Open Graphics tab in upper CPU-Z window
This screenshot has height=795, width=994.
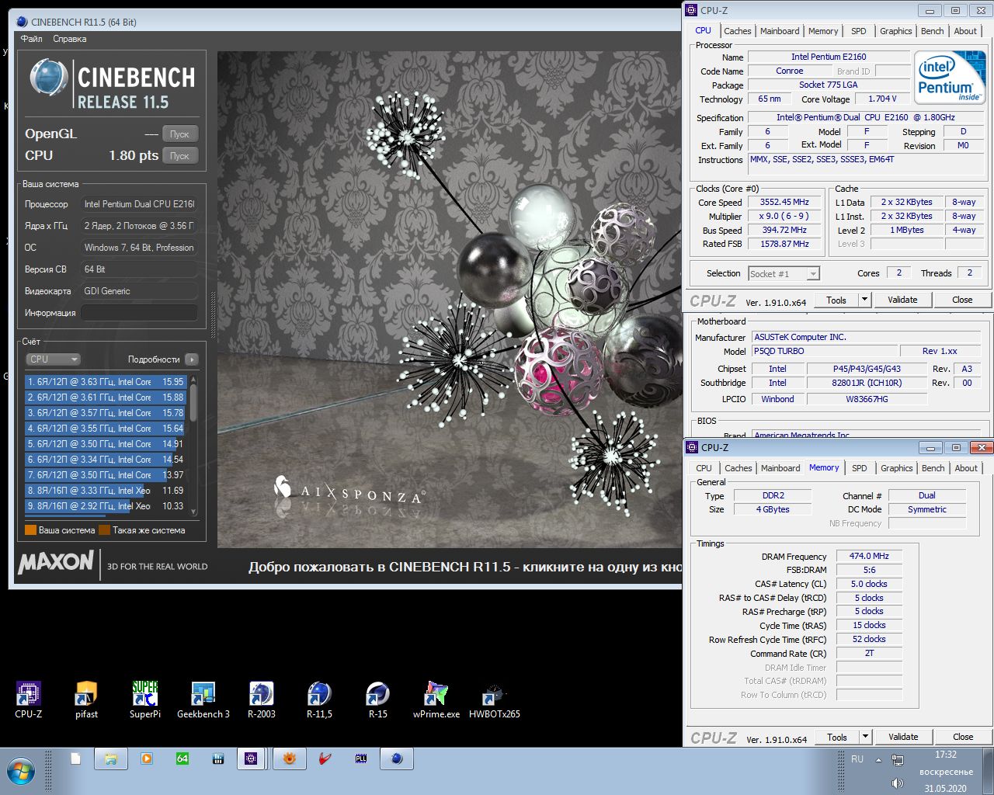pos(895,31)
